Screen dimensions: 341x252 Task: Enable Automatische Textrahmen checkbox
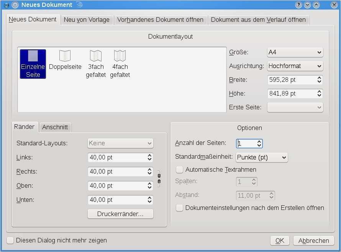click(179, 169)
